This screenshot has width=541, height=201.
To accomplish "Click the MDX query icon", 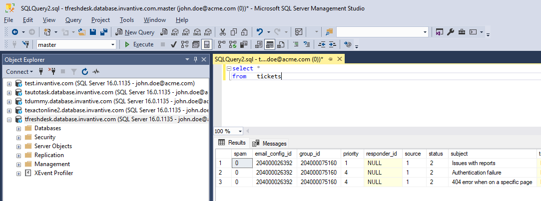I will 175,32.
